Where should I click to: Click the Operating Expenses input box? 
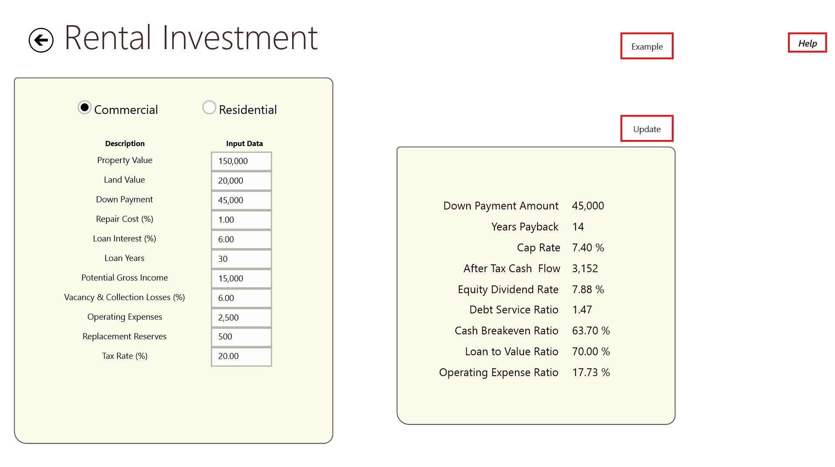[x=241, y=318]
